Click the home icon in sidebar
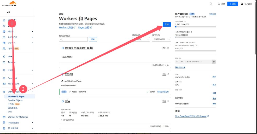The width and height of the screenshot is (257, 134). click(x=4, y=20)
